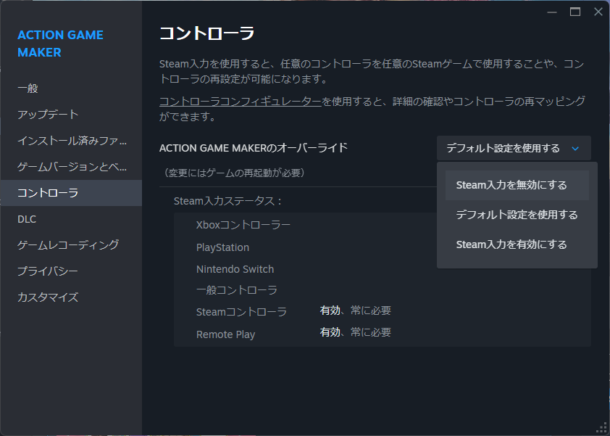This screenshot has width=610, height=436.
Task: Switch to the アップデート tab
Action: 71,115
